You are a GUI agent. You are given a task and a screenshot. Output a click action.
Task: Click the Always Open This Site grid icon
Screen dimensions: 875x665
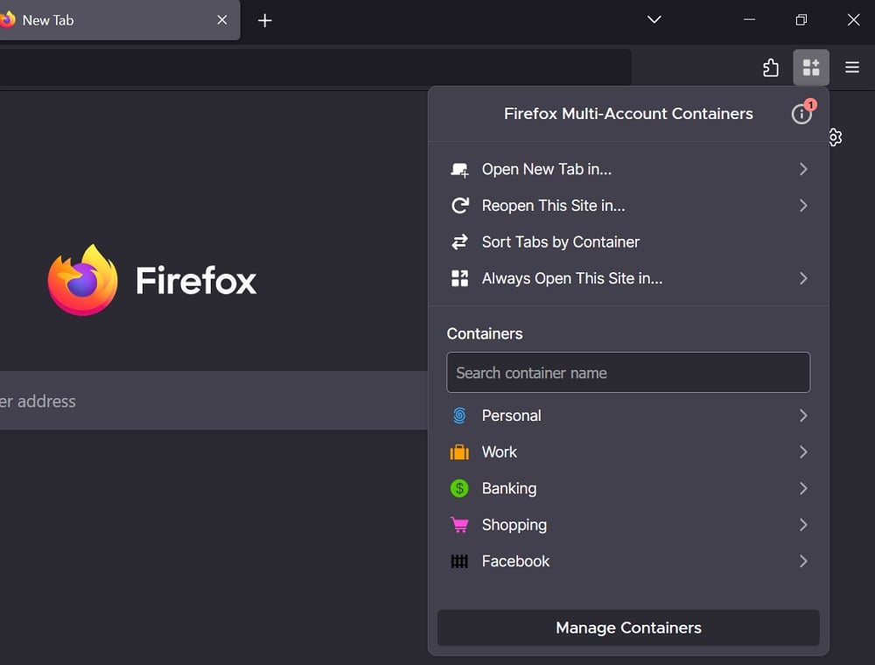tap(459, 278)
